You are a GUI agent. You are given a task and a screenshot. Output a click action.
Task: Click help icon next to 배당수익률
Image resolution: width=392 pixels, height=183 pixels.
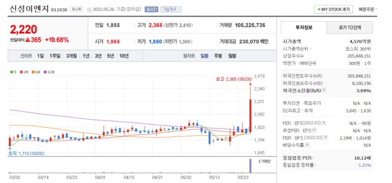307,145
